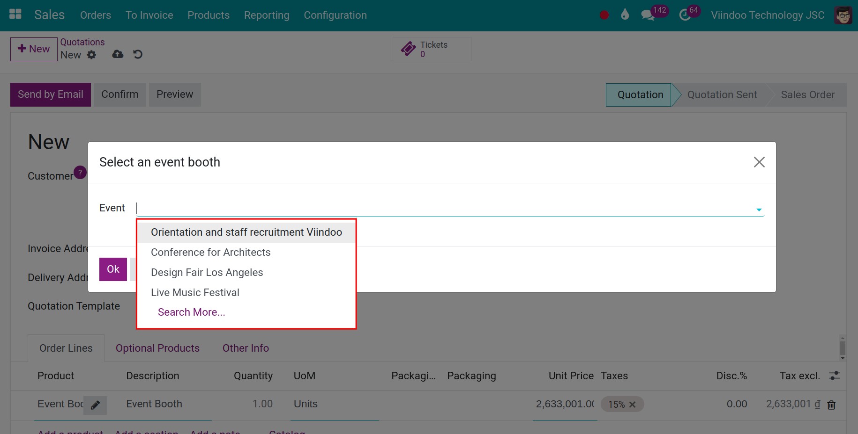Click the Taxes column header
The height and width of the screenshot is (434, 858).
click(614, 376)
